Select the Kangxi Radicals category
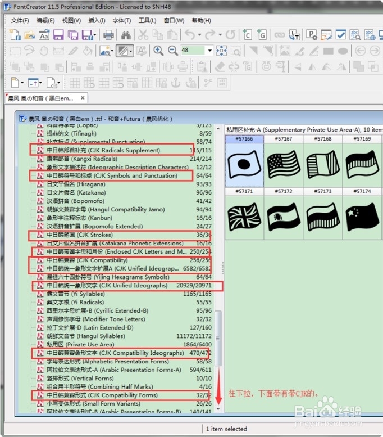Viewport: 383px width, 437px height. coord(124,159)
